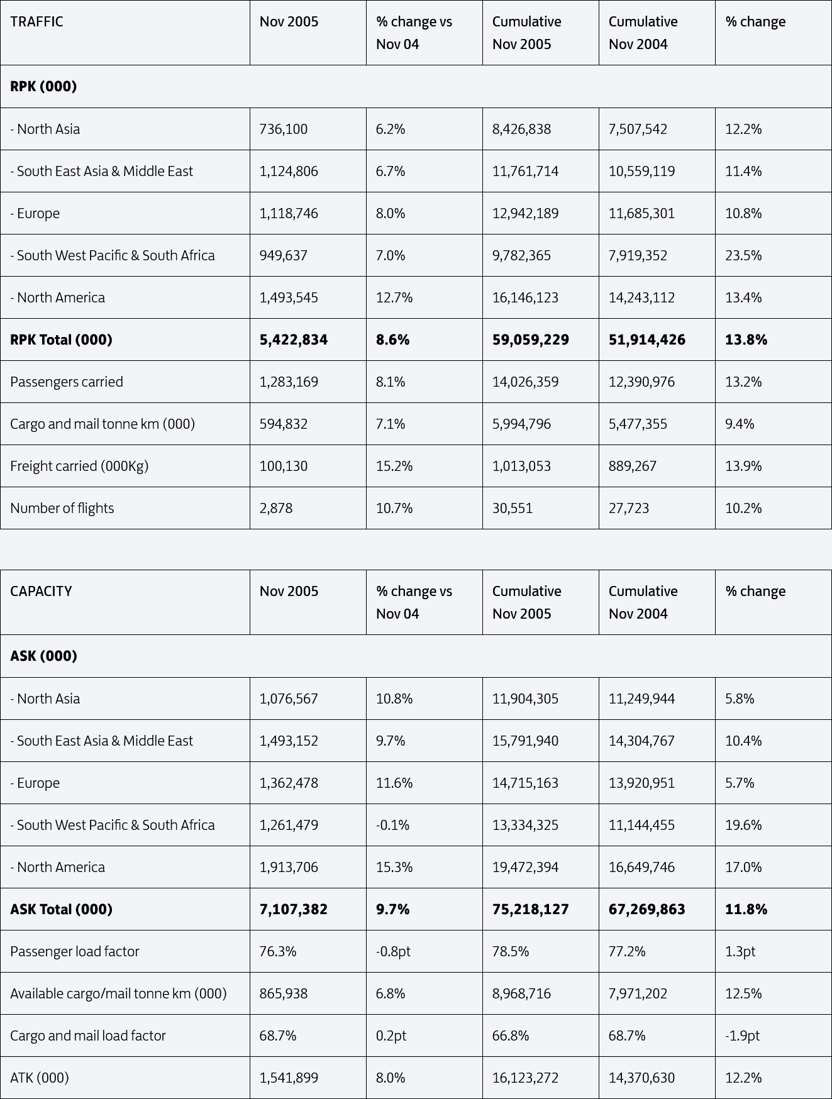Click Cargo and mail tonne km value 594,832
The height and width of the screenshot is (1099, 832).
(308, 424)
